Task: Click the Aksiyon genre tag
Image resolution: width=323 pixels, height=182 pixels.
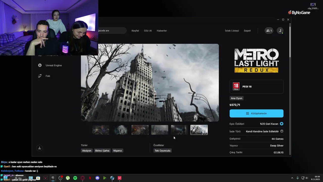Action: tap(87, 151)
